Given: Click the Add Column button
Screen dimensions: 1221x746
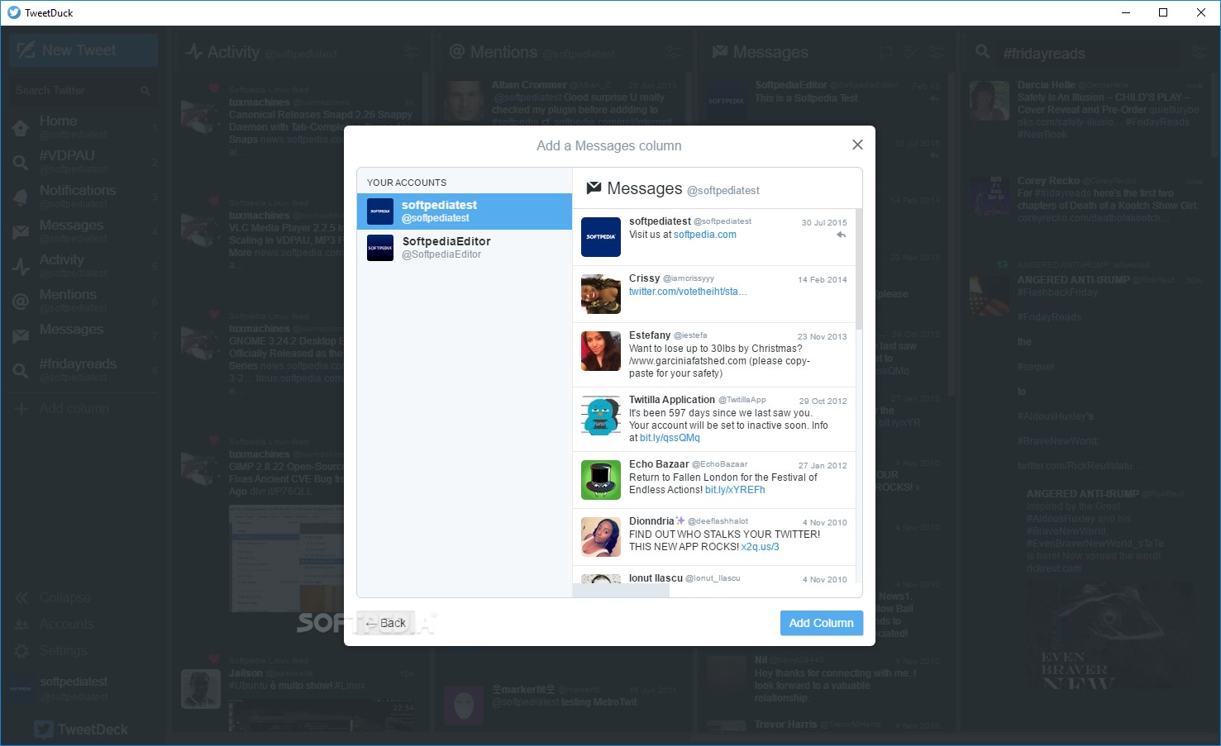Looking at the screenshot, I should 821,623.
